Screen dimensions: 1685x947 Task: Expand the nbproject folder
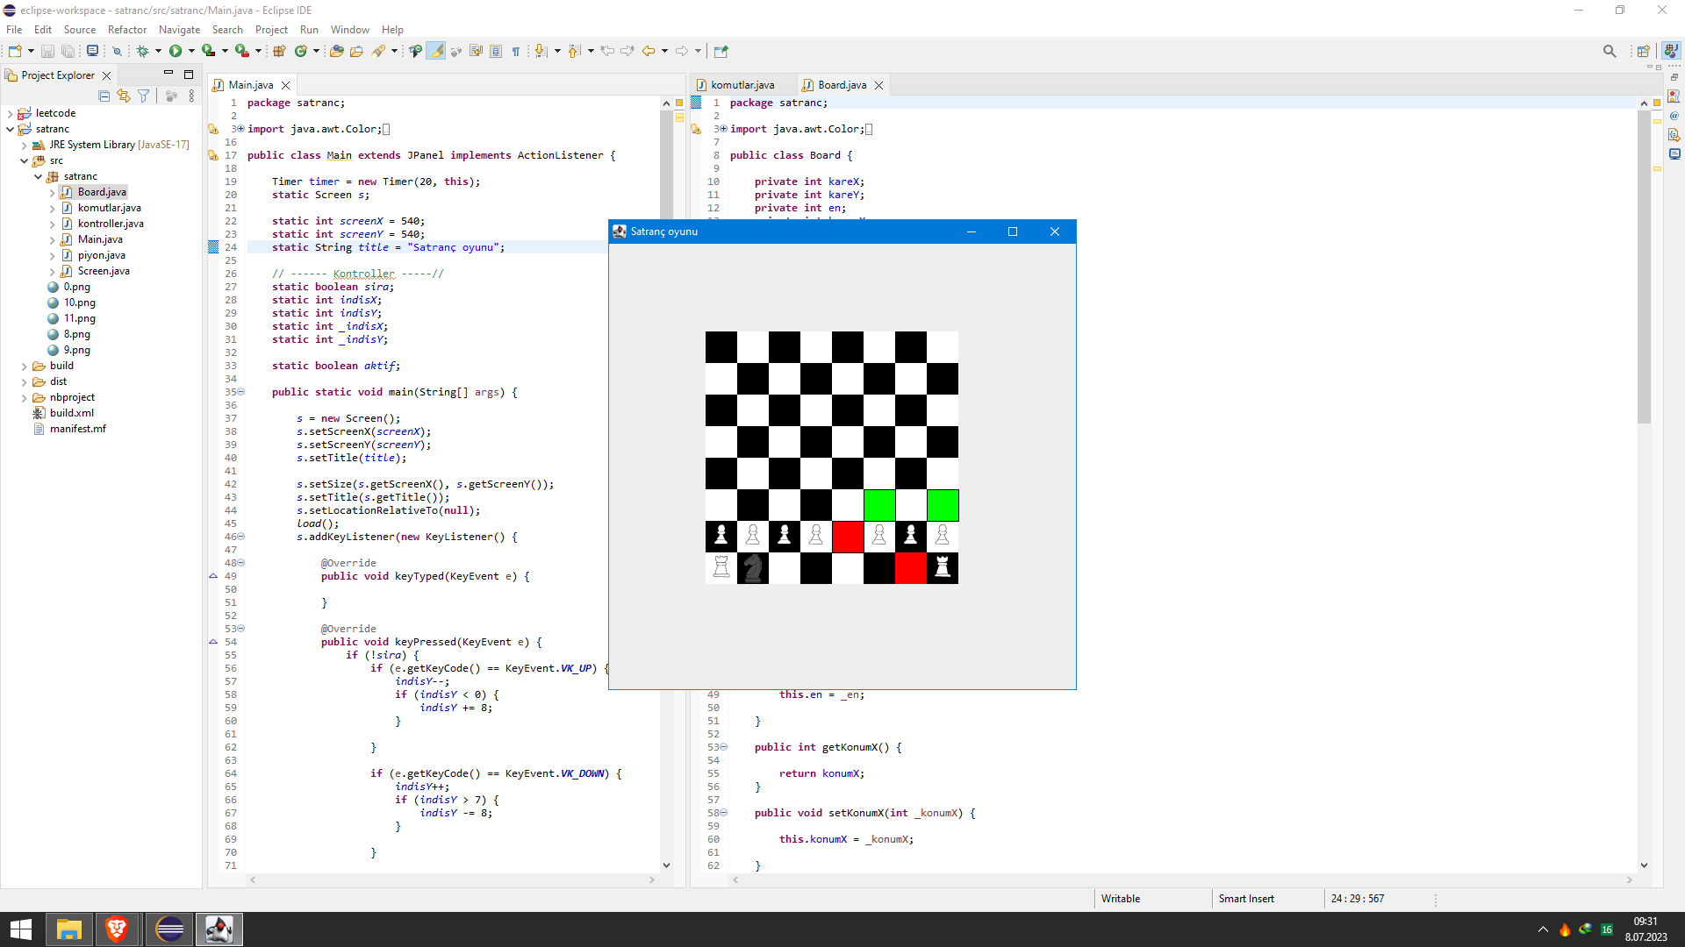[24, 397]
